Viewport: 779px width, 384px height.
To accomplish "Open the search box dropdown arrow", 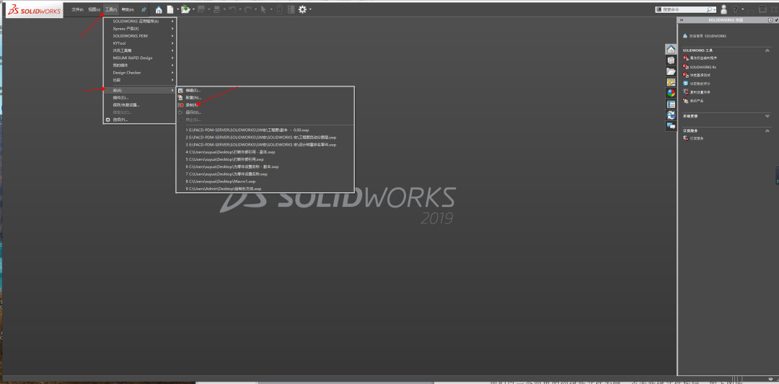I will [716, 9].
